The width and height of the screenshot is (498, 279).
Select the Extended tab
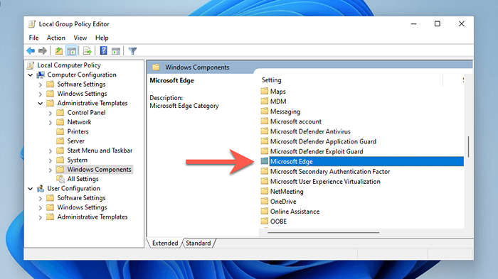[x=165, y=244]
